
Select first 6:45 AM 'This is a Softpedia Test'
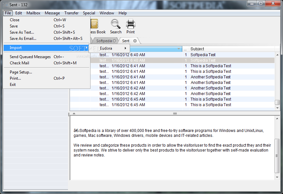tap(172, 99)
